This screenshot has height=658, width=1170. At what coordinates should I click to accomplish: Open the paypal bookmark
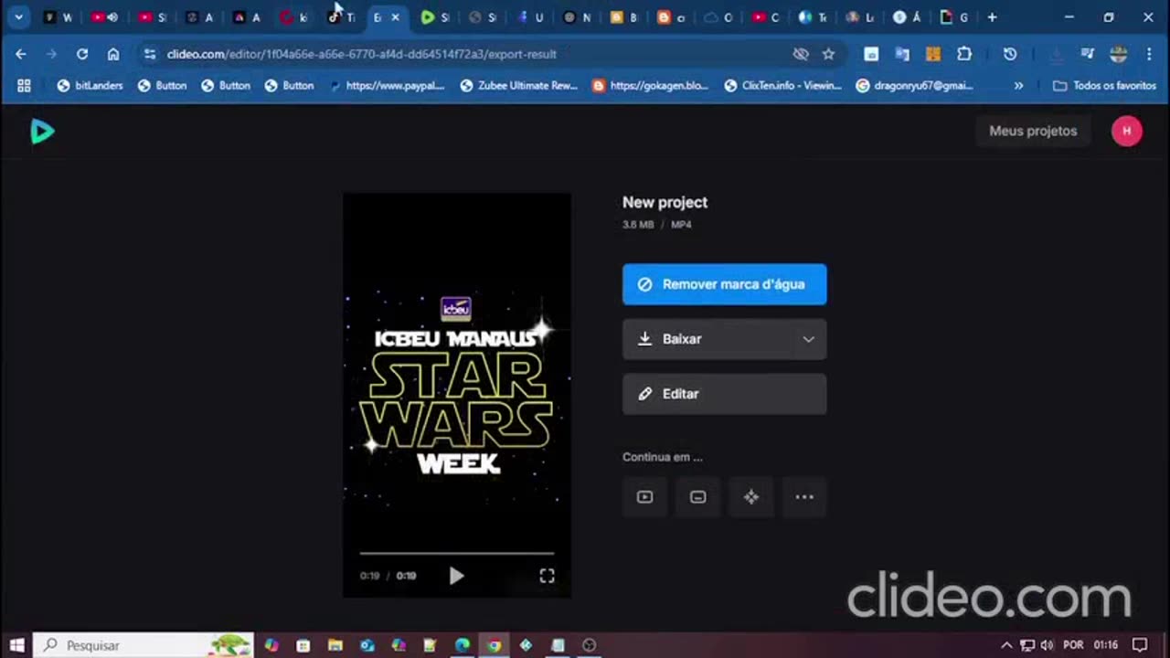tap(388, 85)
